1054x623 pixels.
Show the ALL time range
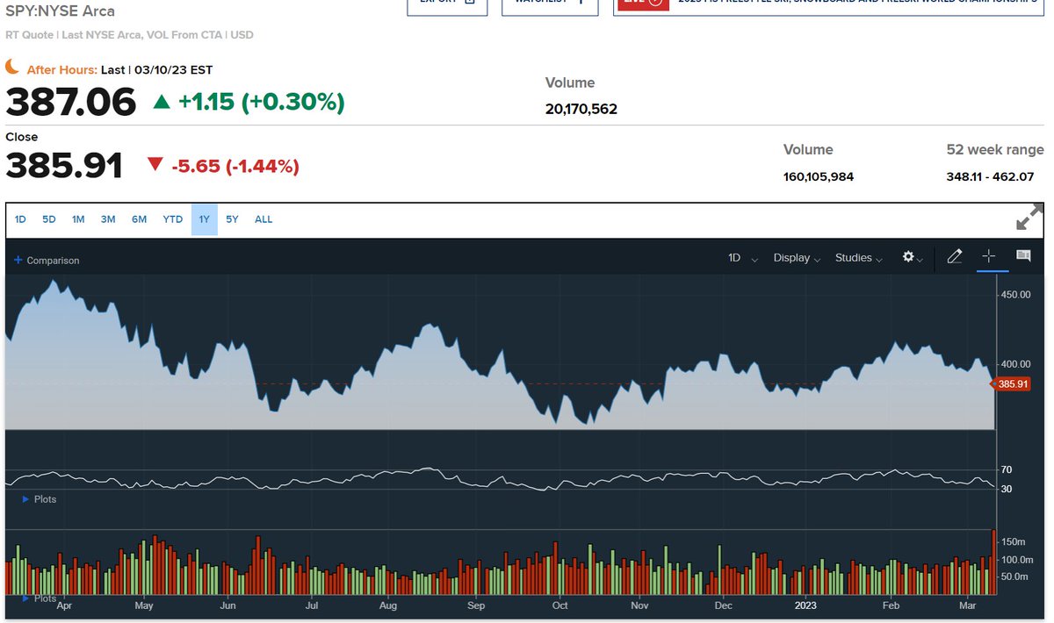click(x=263, y=219)
